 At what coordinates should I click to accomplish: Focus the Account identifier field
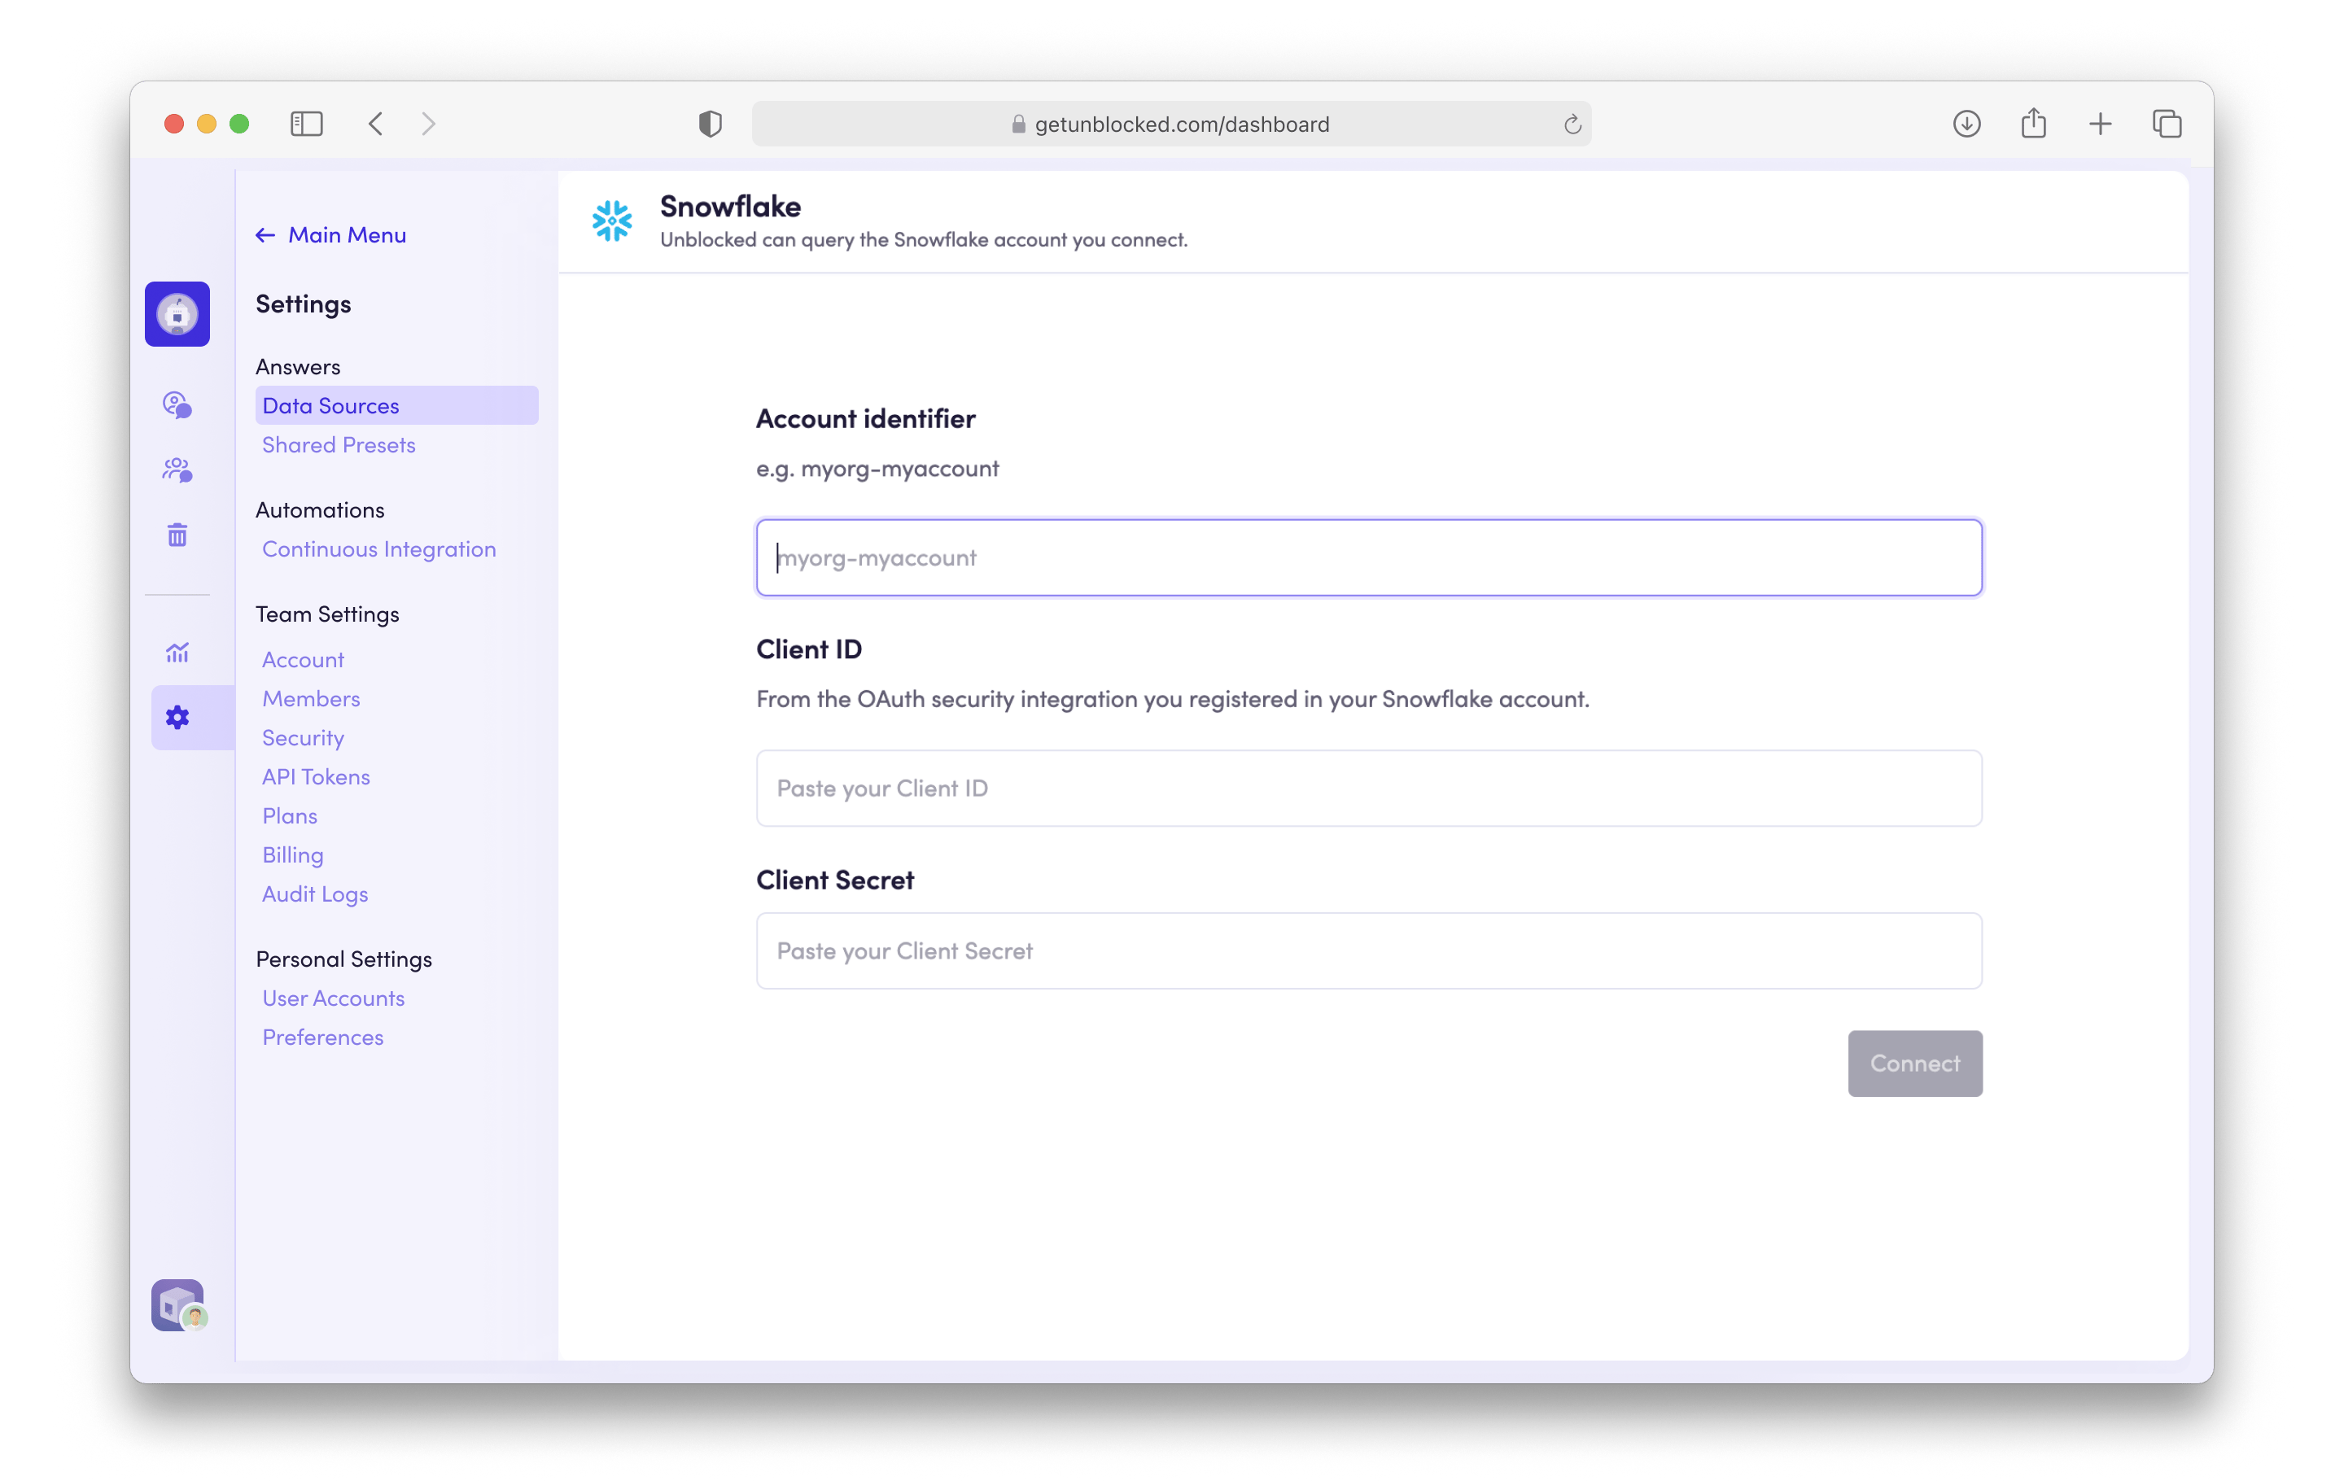1369,557
